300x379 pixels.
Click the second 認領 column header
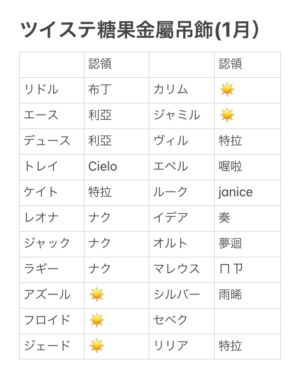(x=247, y=65)
